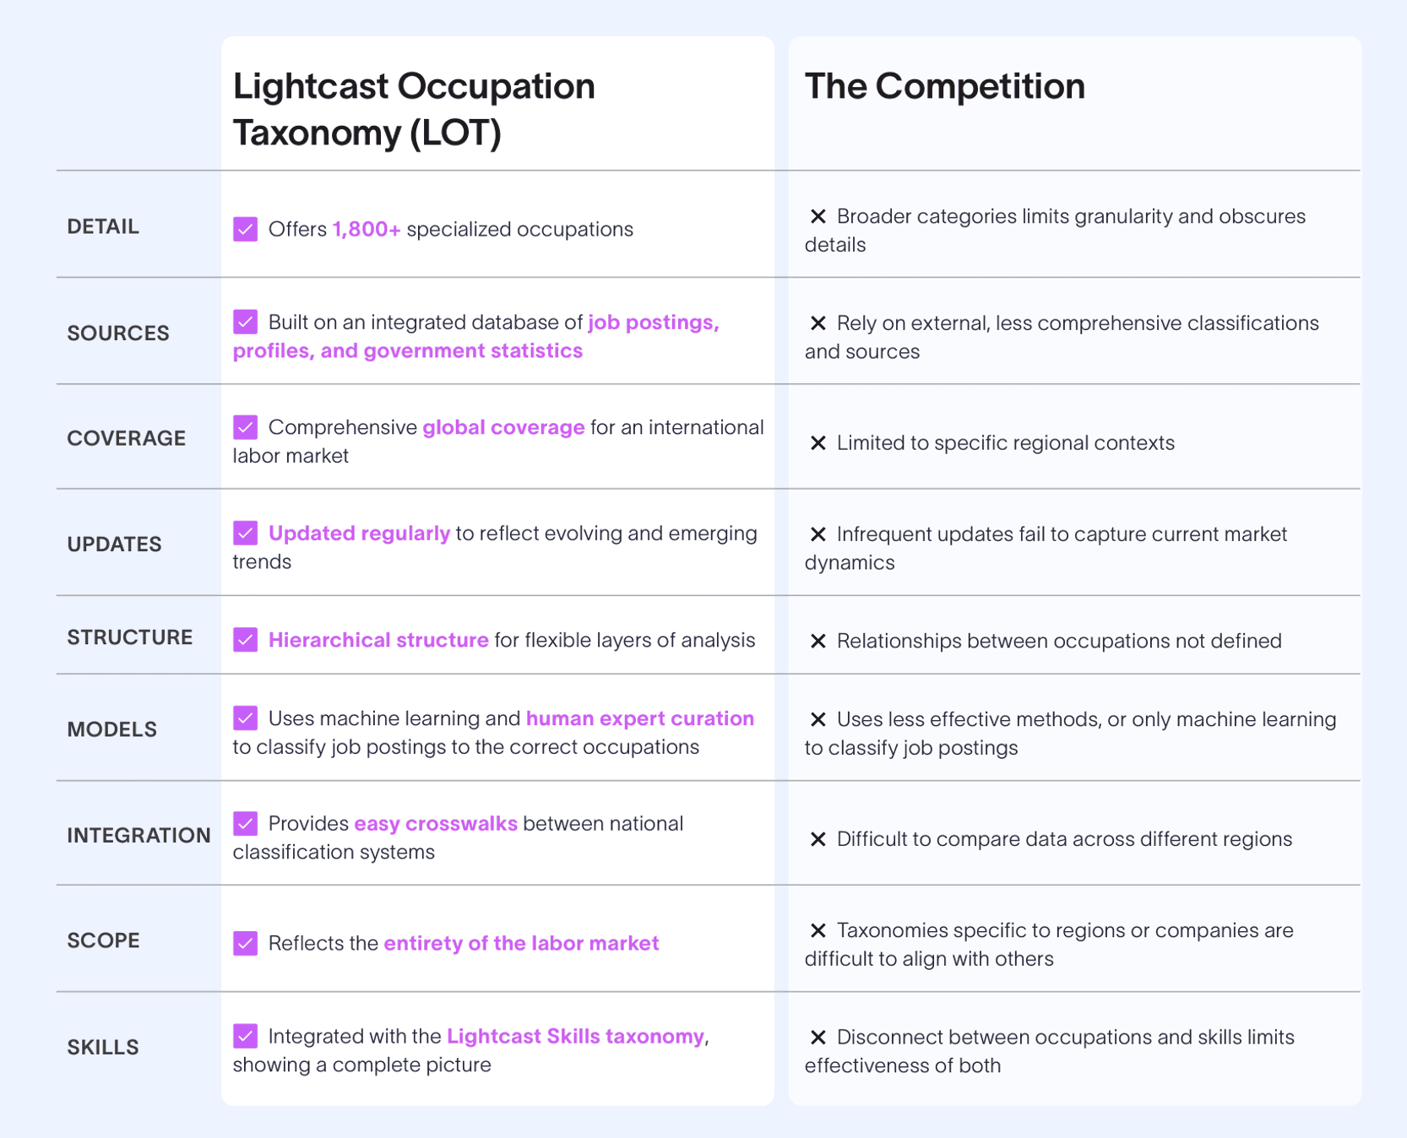
Task: Click the 'human expert curation' highlighted text
Action: [639, 718]
